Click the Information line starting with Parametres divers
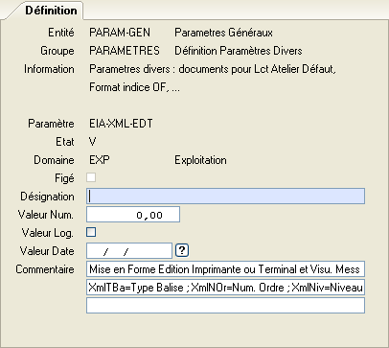This screenshot has width=389, height=348. [213, 69]
